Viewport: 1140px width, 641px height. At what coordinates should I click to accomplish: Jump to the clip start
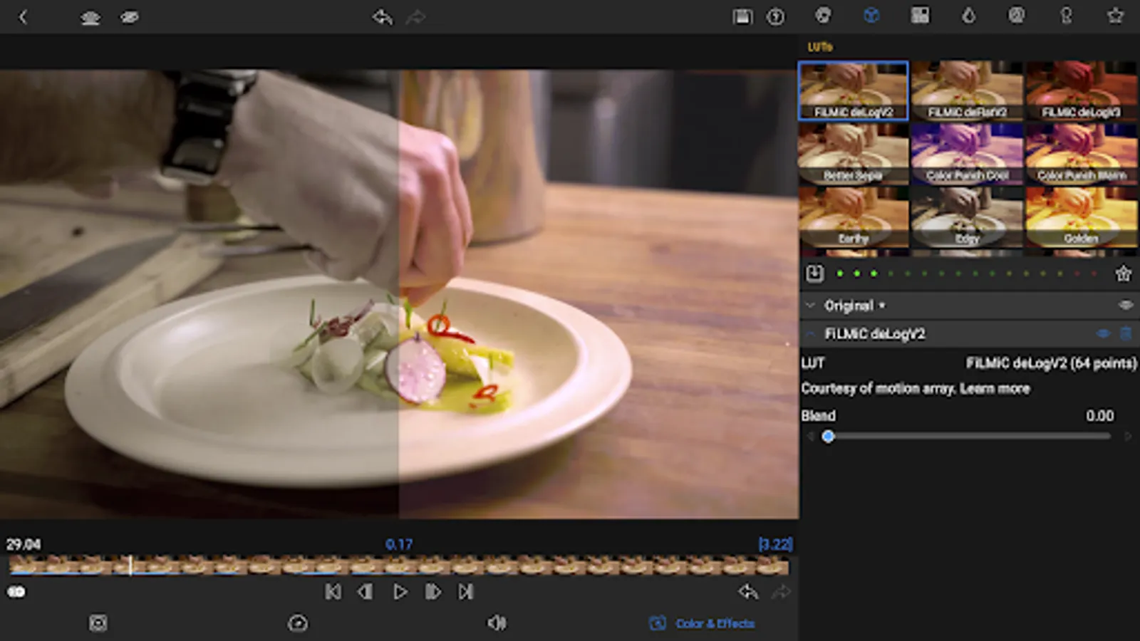(x=333, y=592)
